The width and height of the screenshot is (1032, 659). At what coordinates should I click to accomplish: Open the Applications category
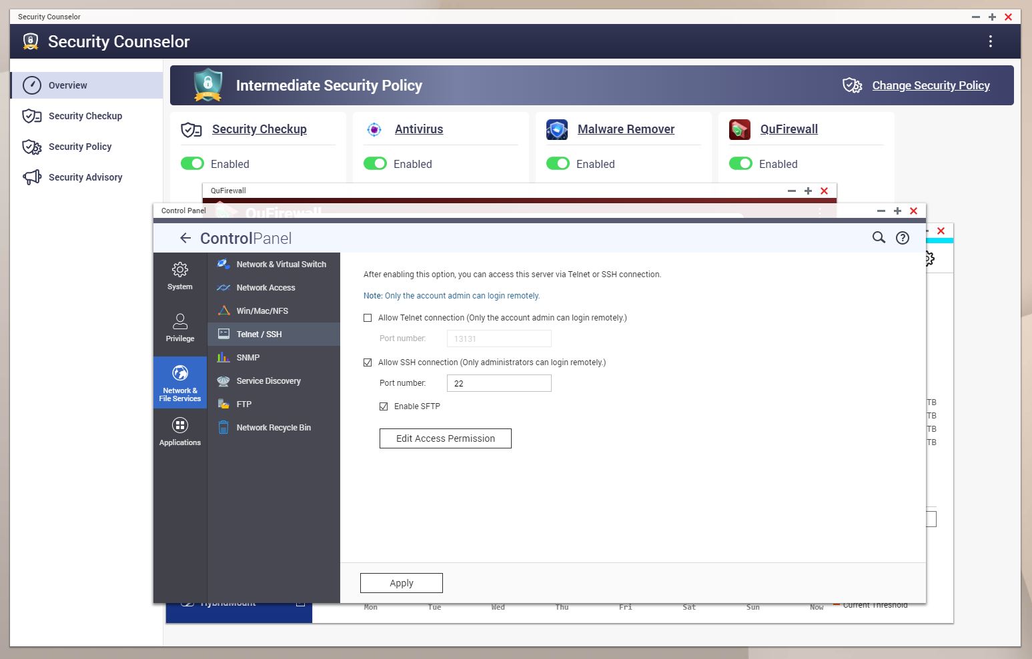(179, 432)
